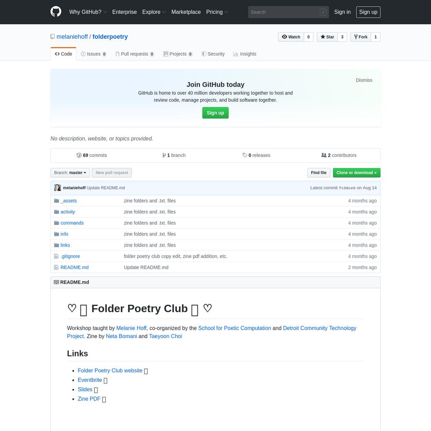Click Sign in in the header
The height and width of the screenshot is (431, 431).
[342, 12]
